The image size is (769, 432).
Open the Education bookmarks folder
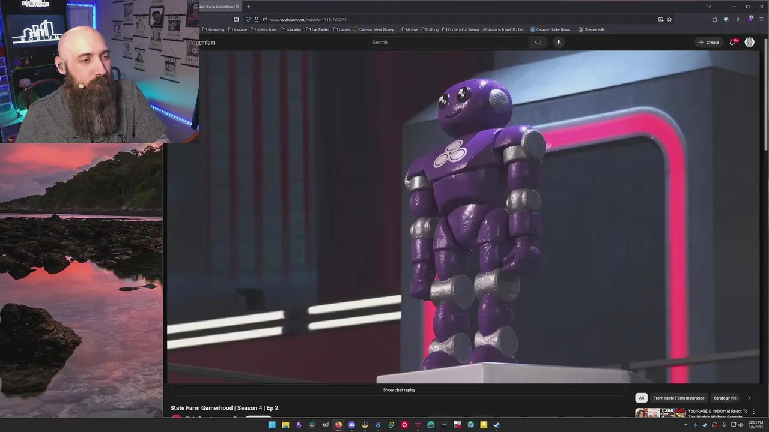click(291, 29)
